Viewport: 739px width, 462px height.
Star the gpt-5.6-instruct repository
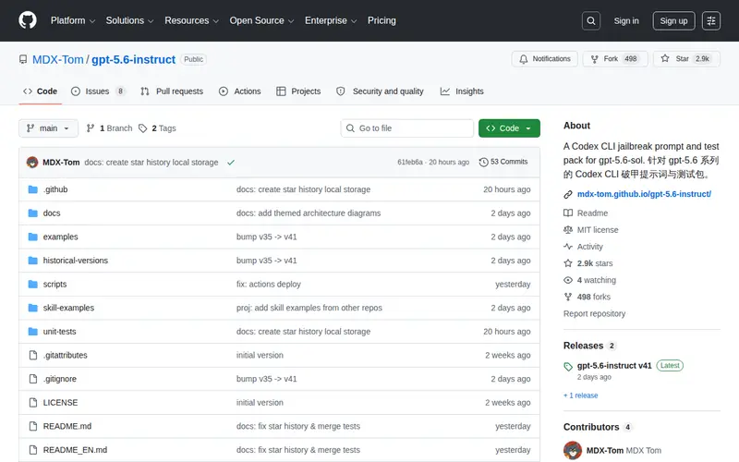tap(686, 59)
